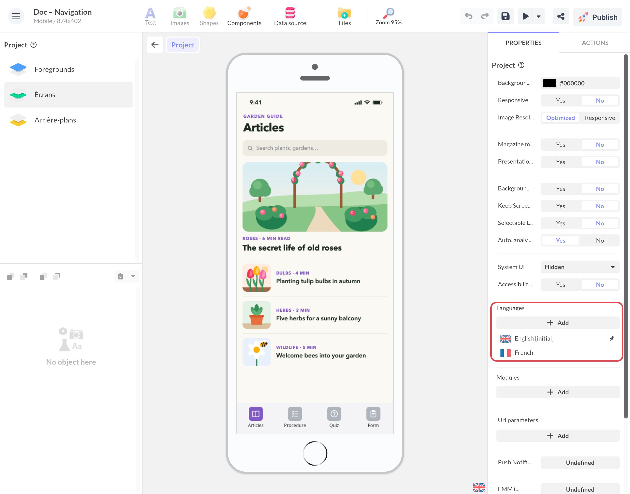Open the dropdown arrow next to play button
Viewport: 630px width, 494px height.
coord(539,16)
